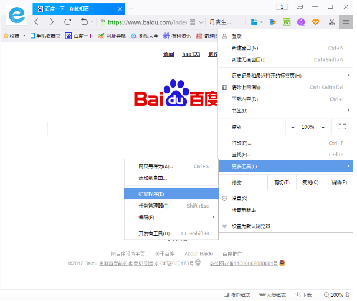Screen dimensions: 357x301
Task: Decrease zoom with minus button
Action: click(293, 127)
